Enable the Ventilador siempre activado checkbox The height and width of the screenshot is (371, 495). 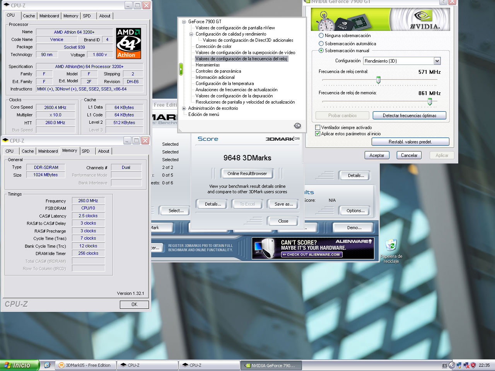coord(318,128)
